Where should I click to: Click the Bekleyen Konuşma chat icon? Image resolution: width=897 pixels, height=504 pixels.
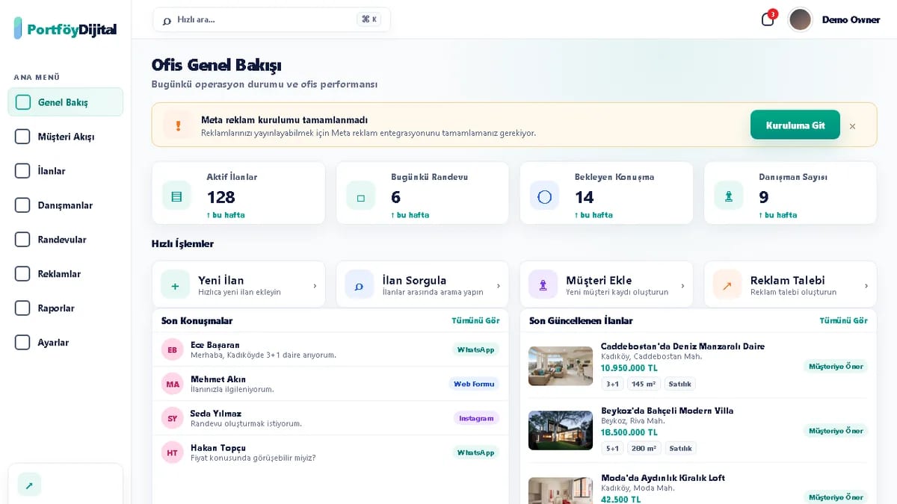click(x=544, y=196)
